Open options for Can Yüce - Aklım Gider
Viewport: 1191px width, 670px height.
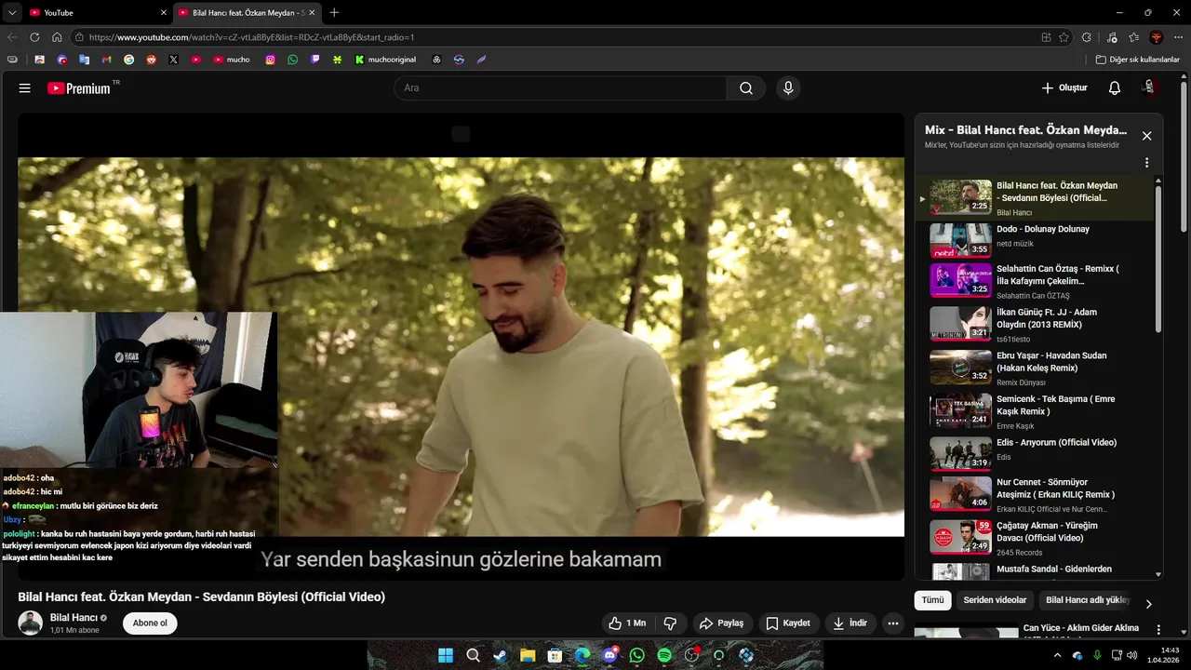point(1158,630)
